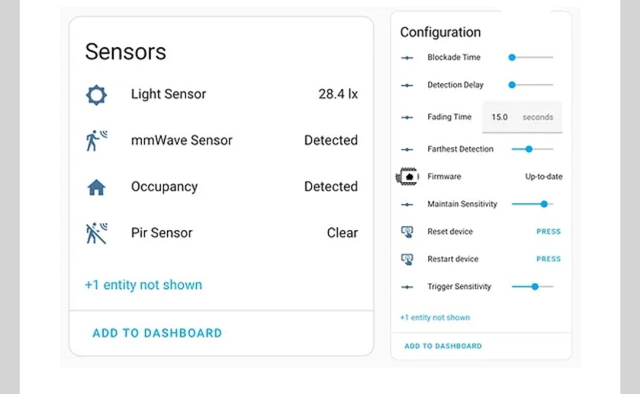Click the Blockade Time settings icon

click(407, 57)
